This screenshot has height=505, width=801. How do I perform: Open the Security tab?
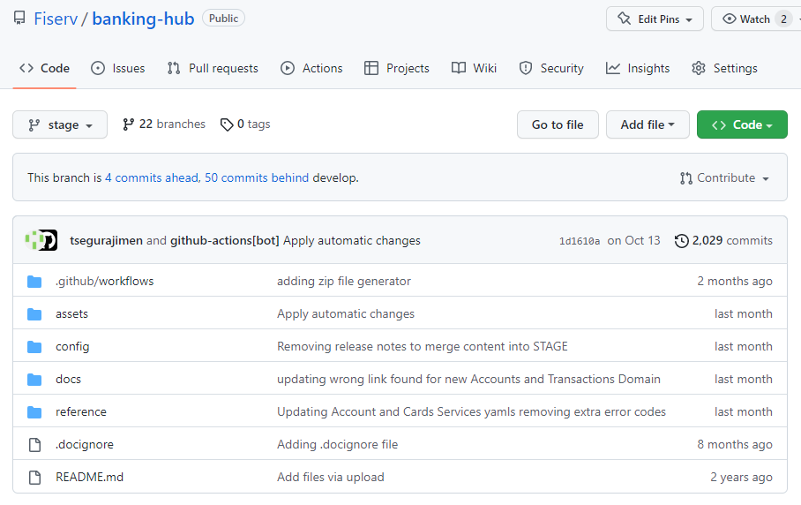[551, 68]
